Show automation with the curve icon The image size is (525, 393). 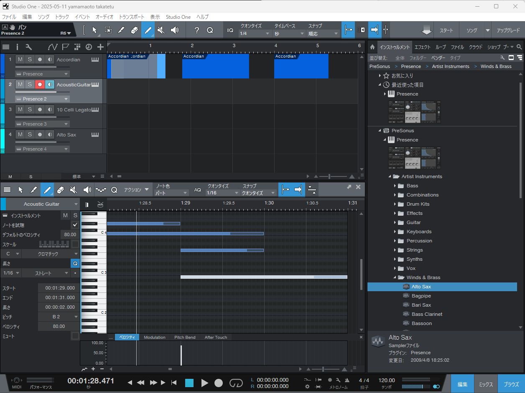52,47
